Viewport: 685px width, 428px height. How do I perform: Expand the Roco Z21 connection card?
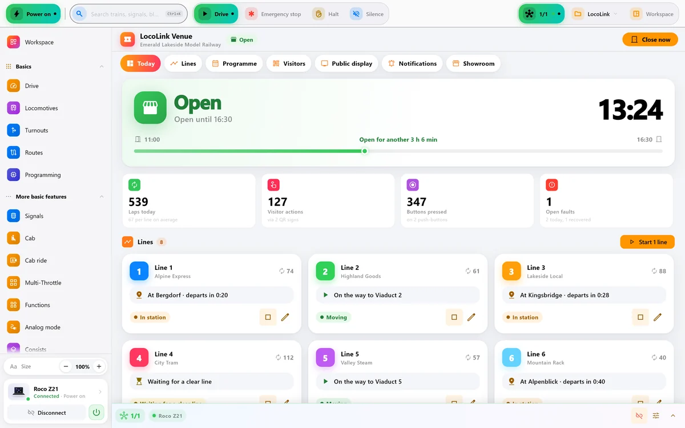click(55, 392)
